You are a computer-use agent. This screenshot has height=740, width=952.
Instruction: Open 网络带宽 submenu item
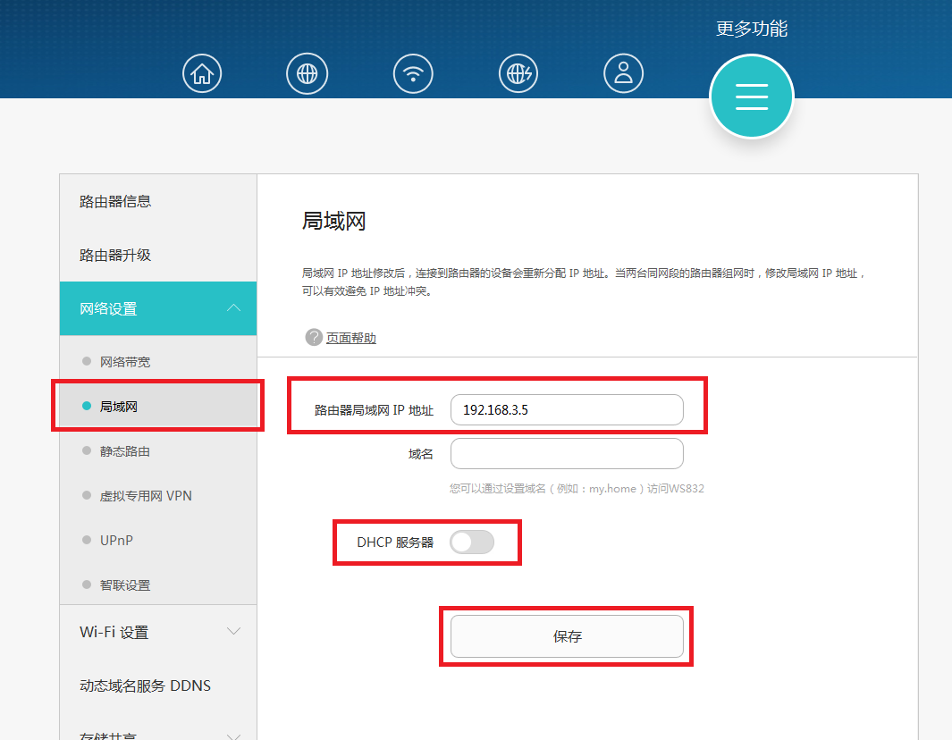pos(125,362)
